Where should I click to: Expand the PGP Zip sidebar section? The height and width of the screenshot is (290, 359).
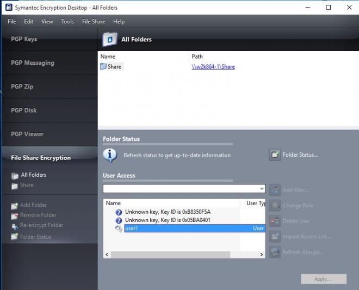(x=49, y=87)
